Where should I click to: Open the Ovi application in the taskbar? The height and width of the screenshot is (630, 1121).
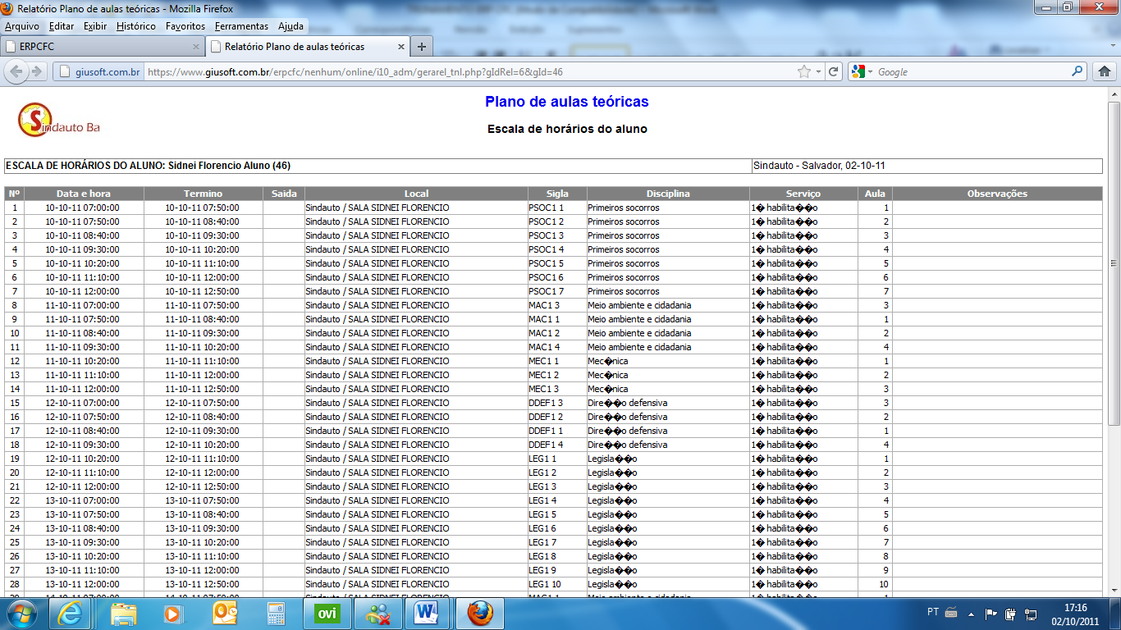click(327, 613)
